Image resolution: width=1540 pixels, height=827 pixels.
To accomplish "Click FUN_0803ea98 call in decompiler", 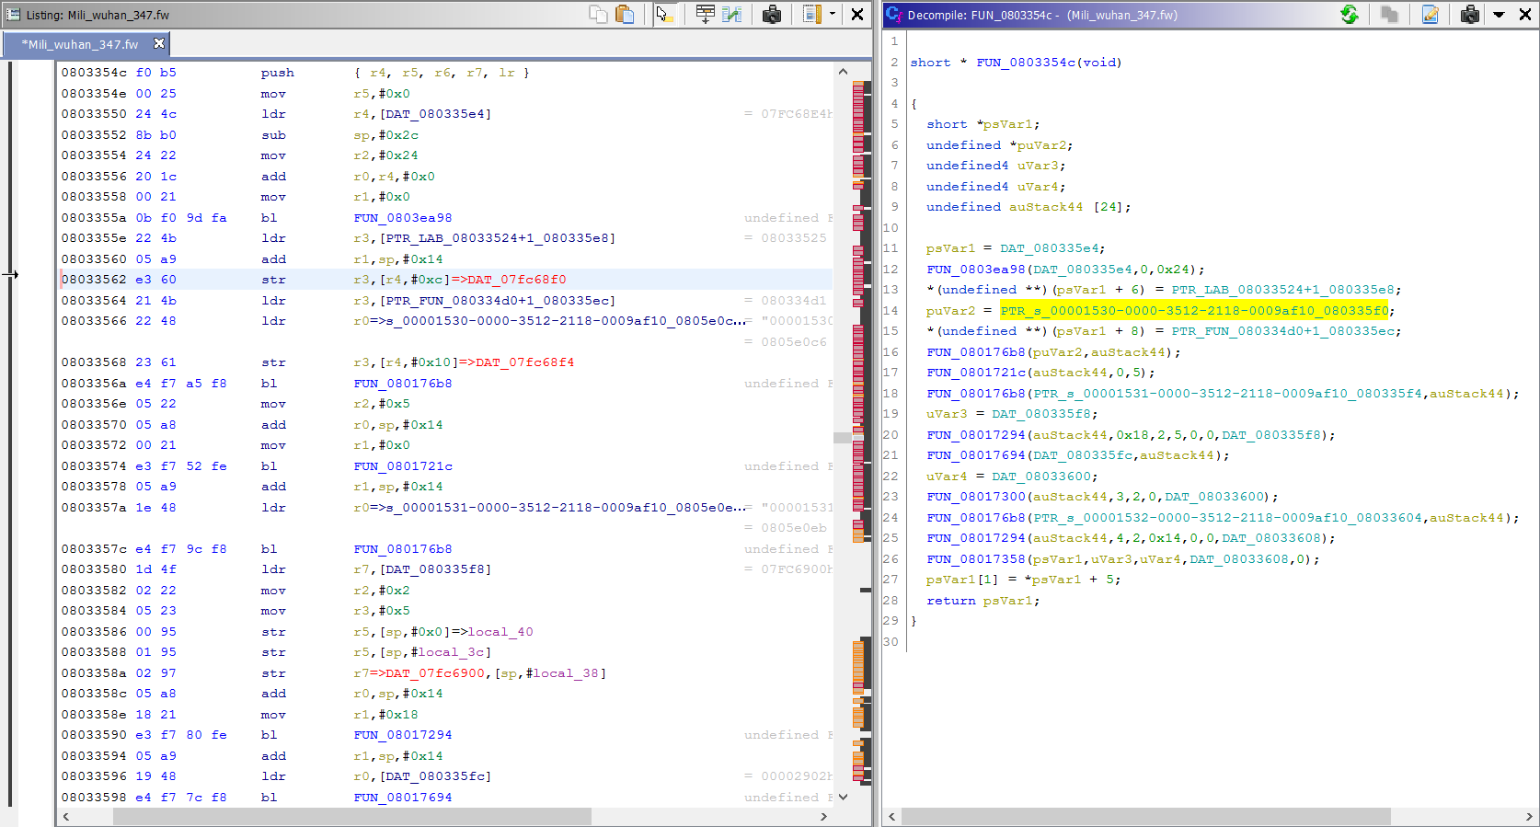I will [976, 270].
